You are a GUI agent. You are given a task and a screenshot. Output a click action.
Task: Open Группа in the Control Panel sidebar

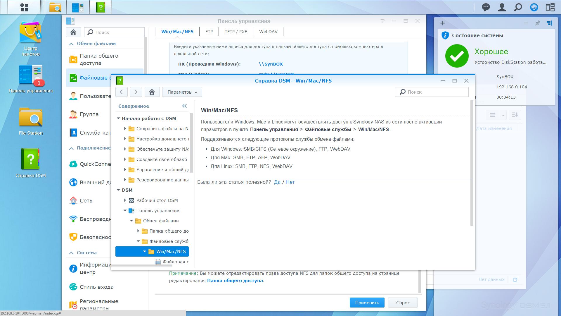pyautogui.click(x=89, y=114)
